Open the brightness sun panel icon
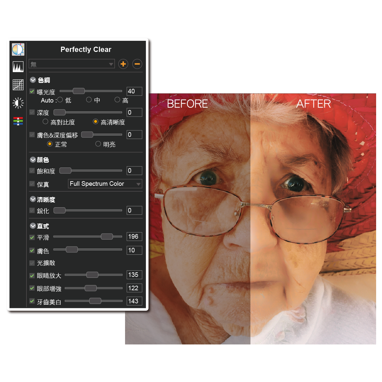 [x=18, y=103]
